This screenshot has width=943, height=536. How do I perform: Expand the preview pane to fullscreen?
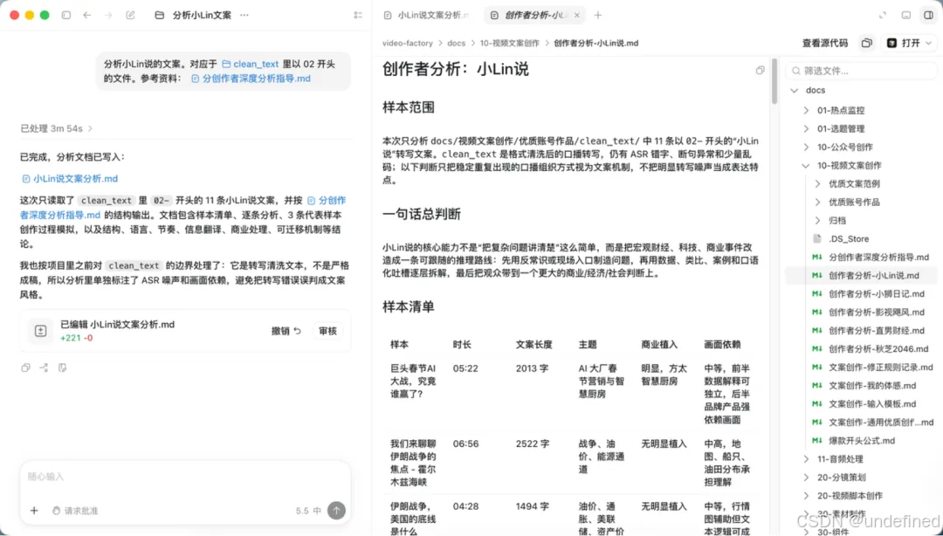pos(883,15)
